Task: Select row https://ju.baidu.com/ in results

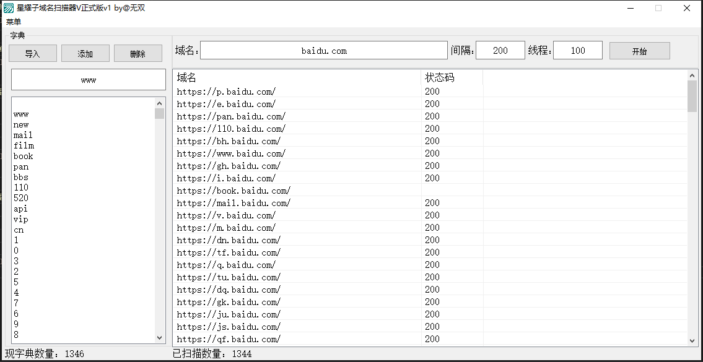Action: (430, 314)
